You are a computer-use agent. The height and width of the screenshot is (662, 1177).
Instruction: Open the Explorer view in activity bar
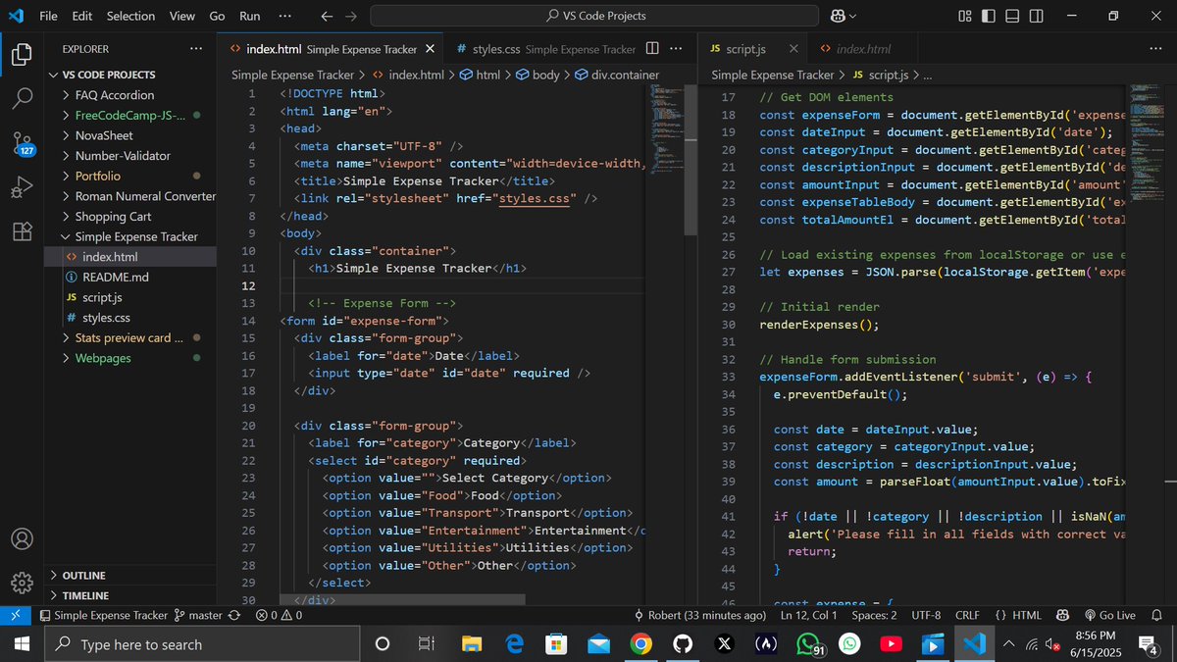(22, 54)
